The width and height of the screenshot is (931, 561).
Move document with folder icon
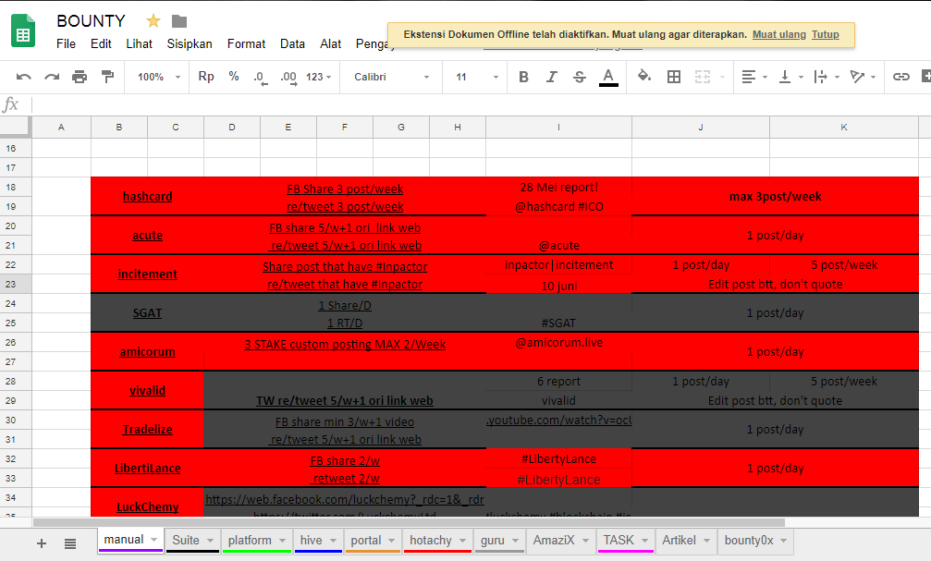pyautogui.click(x=179, y=21)
